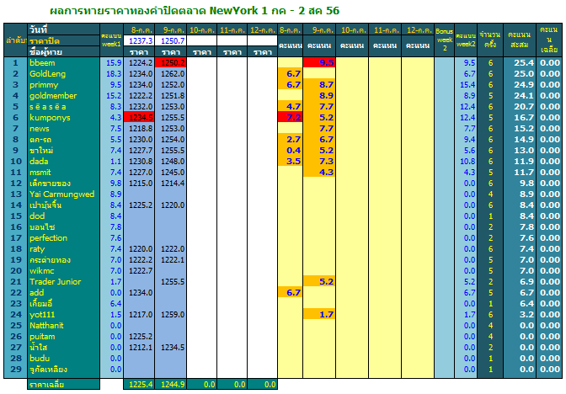The height and width of the screenshot is (394, 566).
Task: Select the news row name
Action: coord(63,129)
